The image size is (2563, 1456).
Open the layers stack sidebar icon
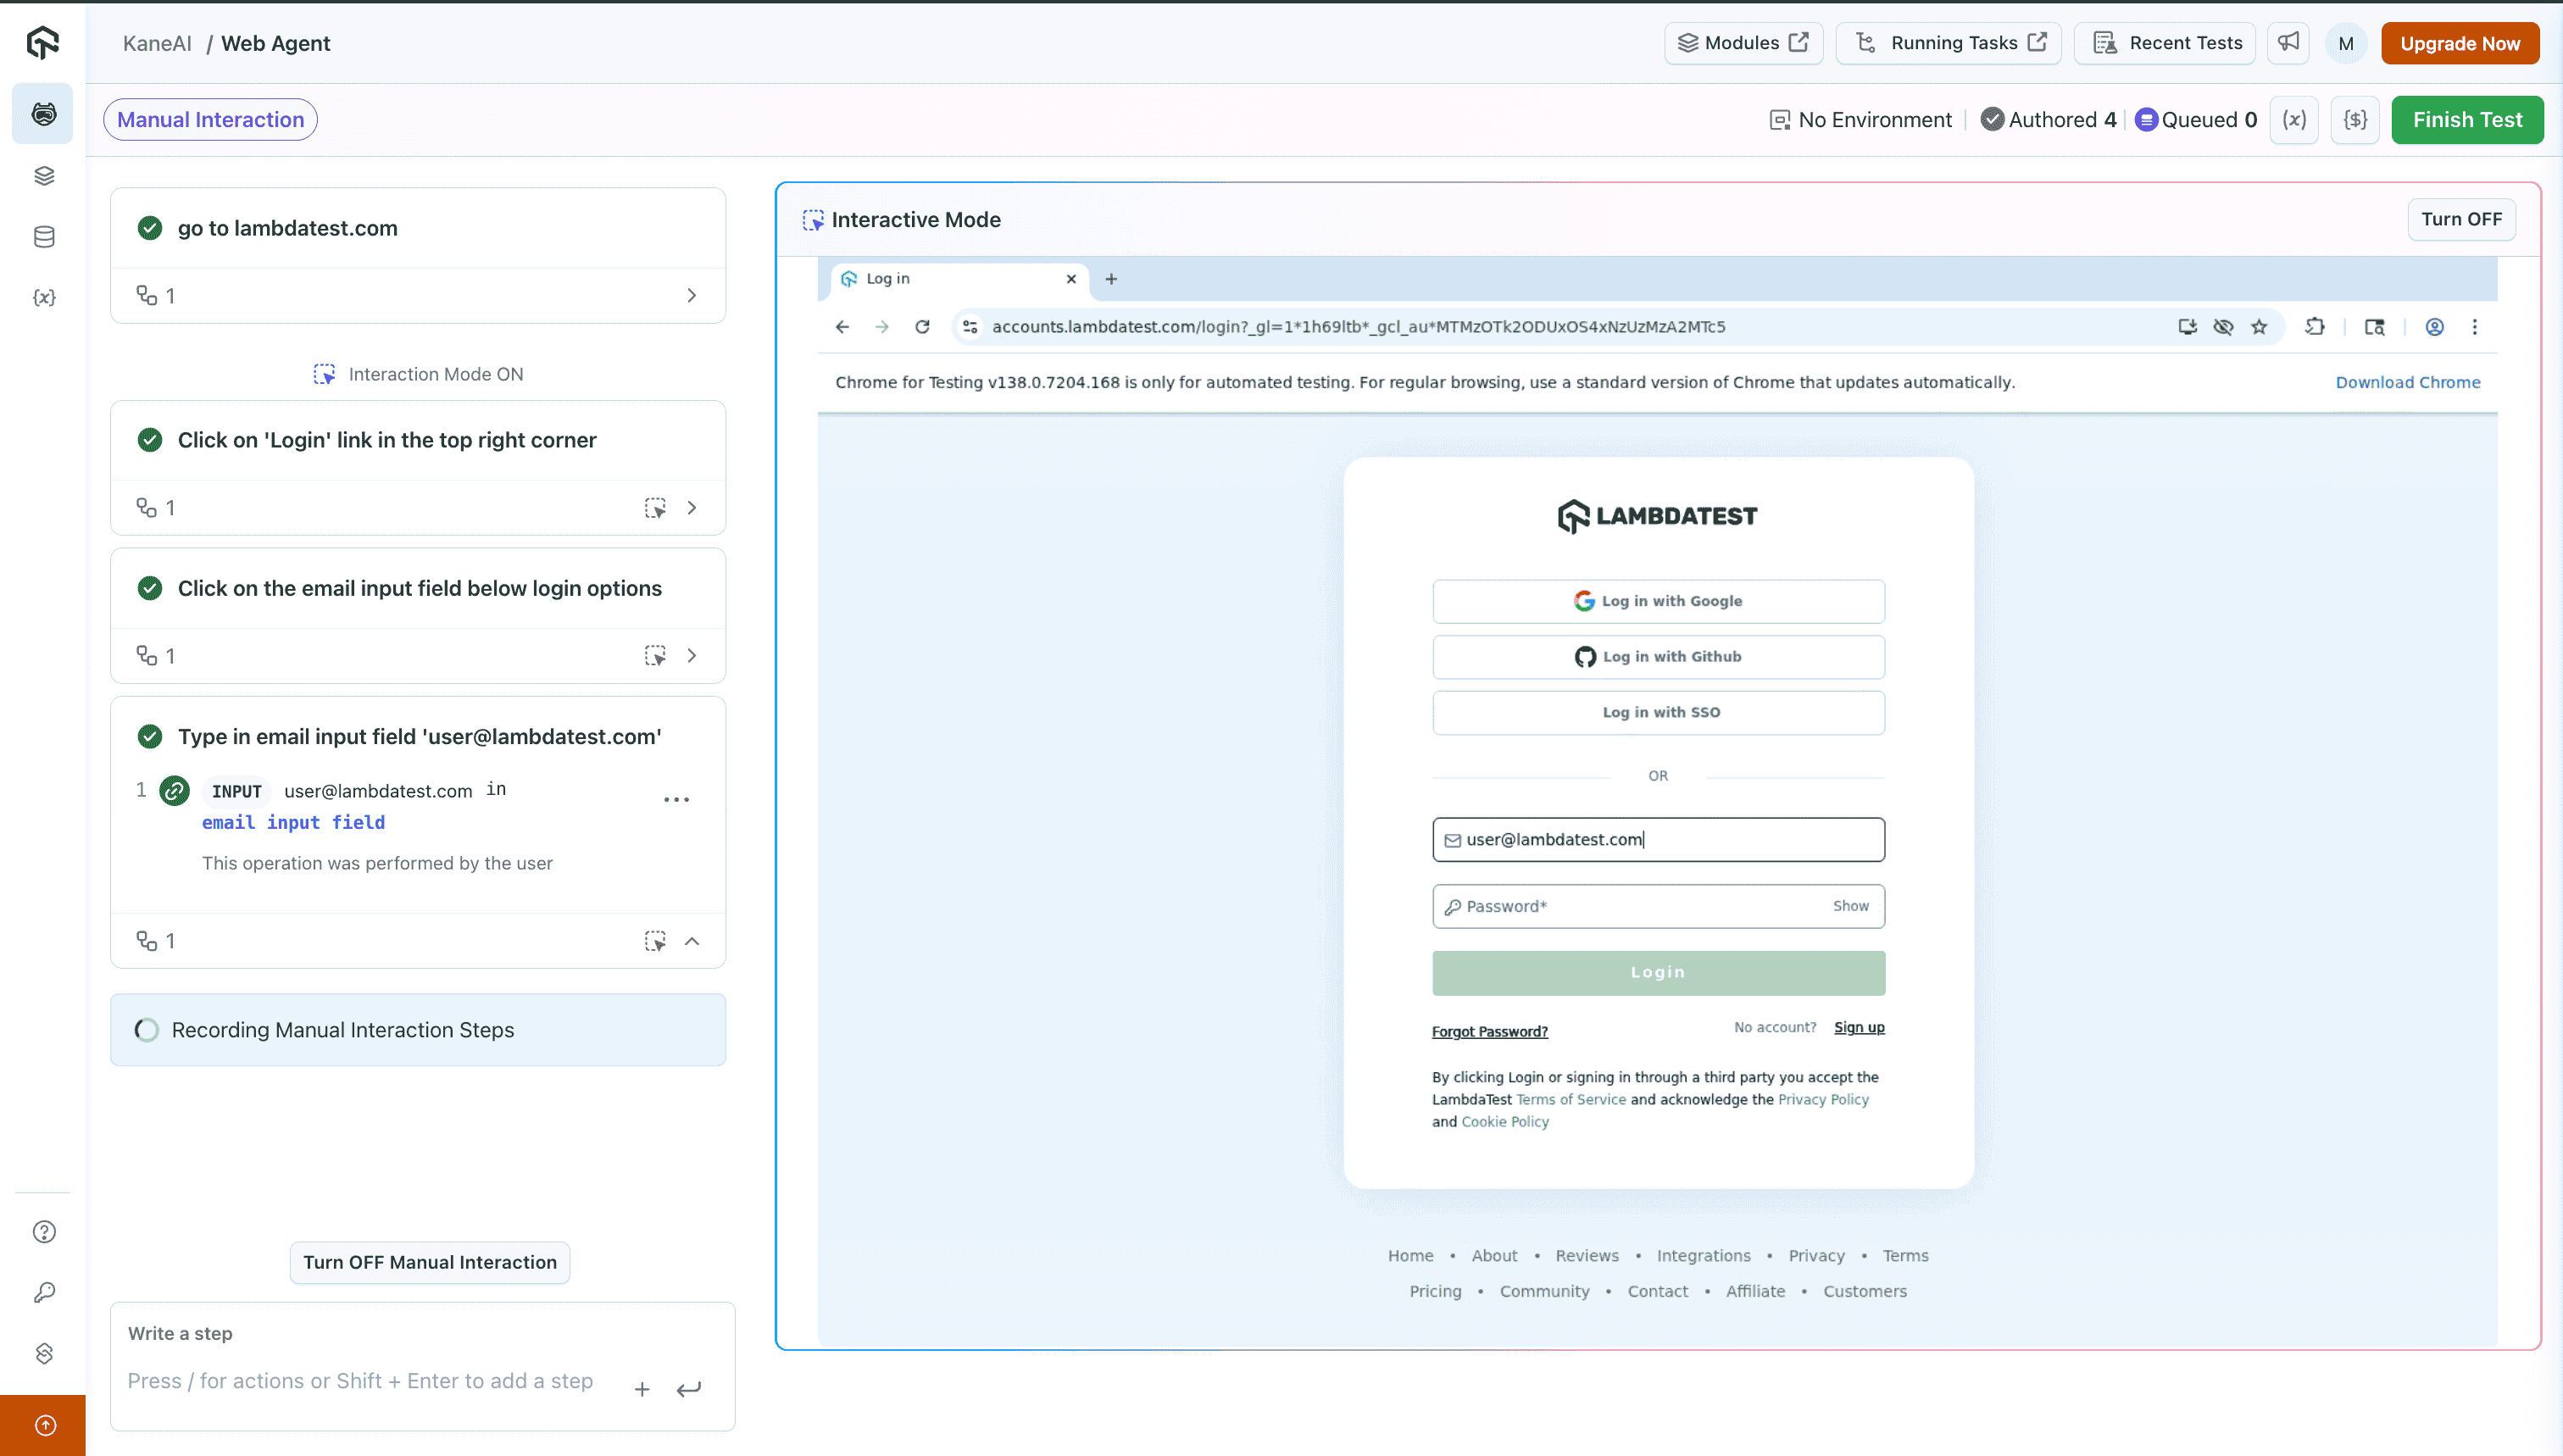click(44, 176)
